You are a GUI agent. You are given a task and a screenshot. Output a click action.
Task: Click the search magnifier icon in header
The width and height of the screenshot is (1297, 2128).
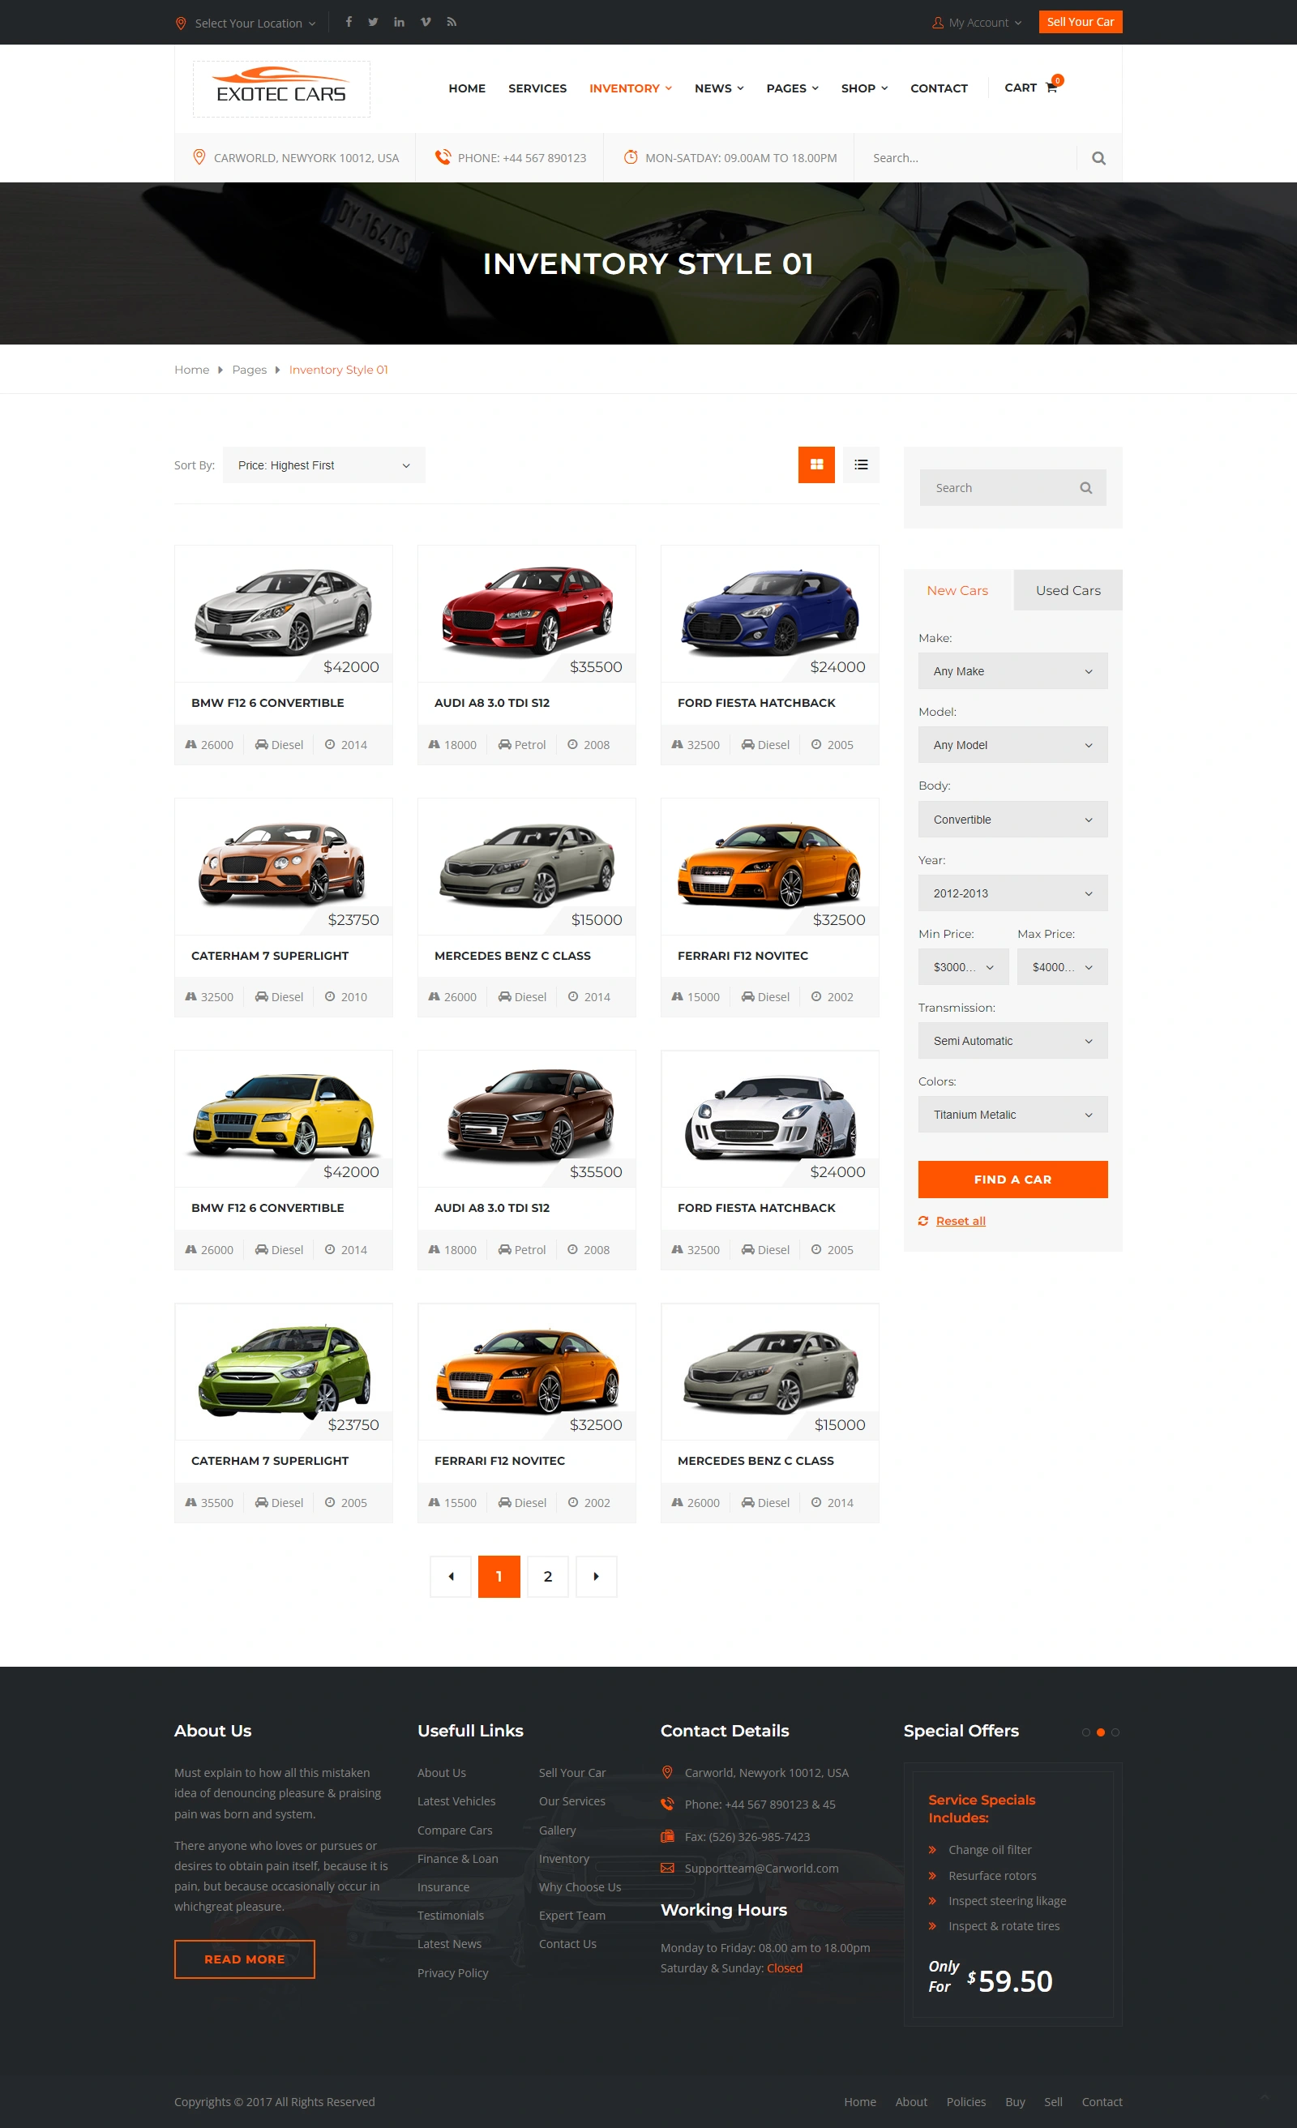pos(1098,158)
